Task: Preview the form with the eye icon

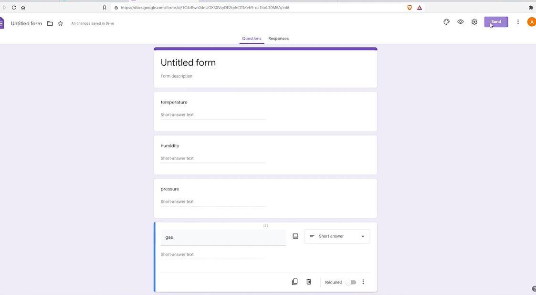Action: point(461,22)
